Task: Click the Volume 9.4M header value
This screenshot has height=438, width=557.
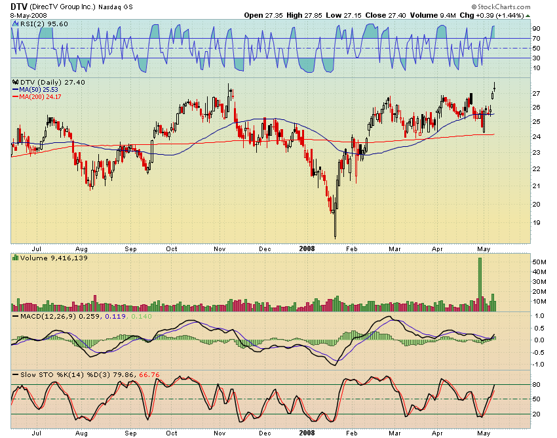Action: (432, 15)
